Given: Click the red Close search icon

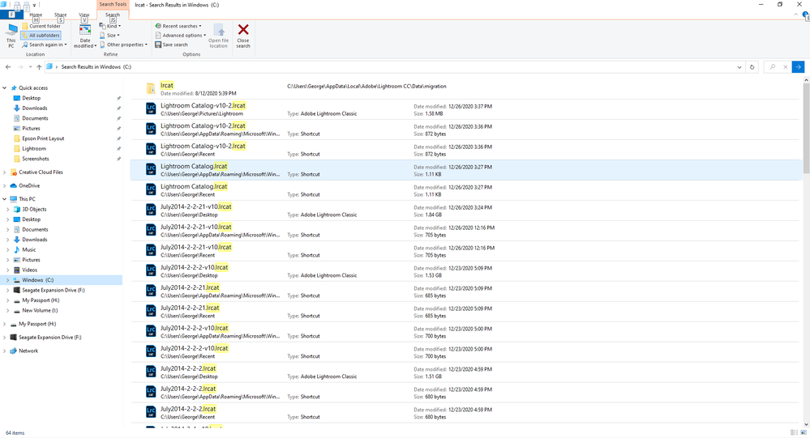Looking at the screenshot, I should [243, 30].
